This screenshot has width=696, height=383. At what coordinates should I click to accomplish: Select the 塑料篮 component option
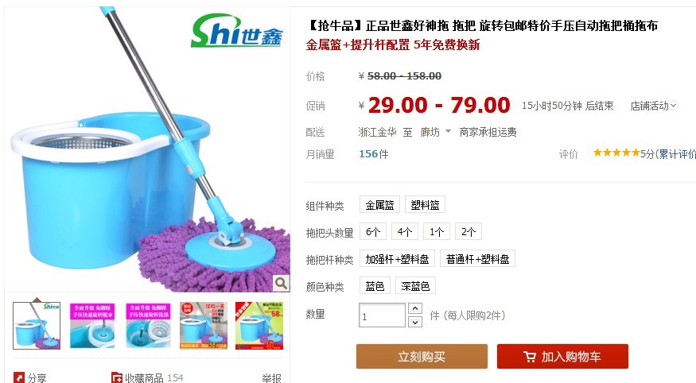(425, 205)
